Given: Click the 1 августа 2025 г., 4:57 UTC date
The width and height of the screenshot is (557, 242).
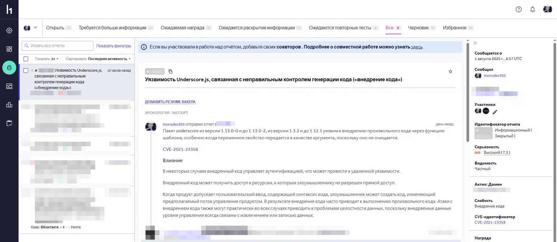Looking at the screenshot, I should pos(498,59).
